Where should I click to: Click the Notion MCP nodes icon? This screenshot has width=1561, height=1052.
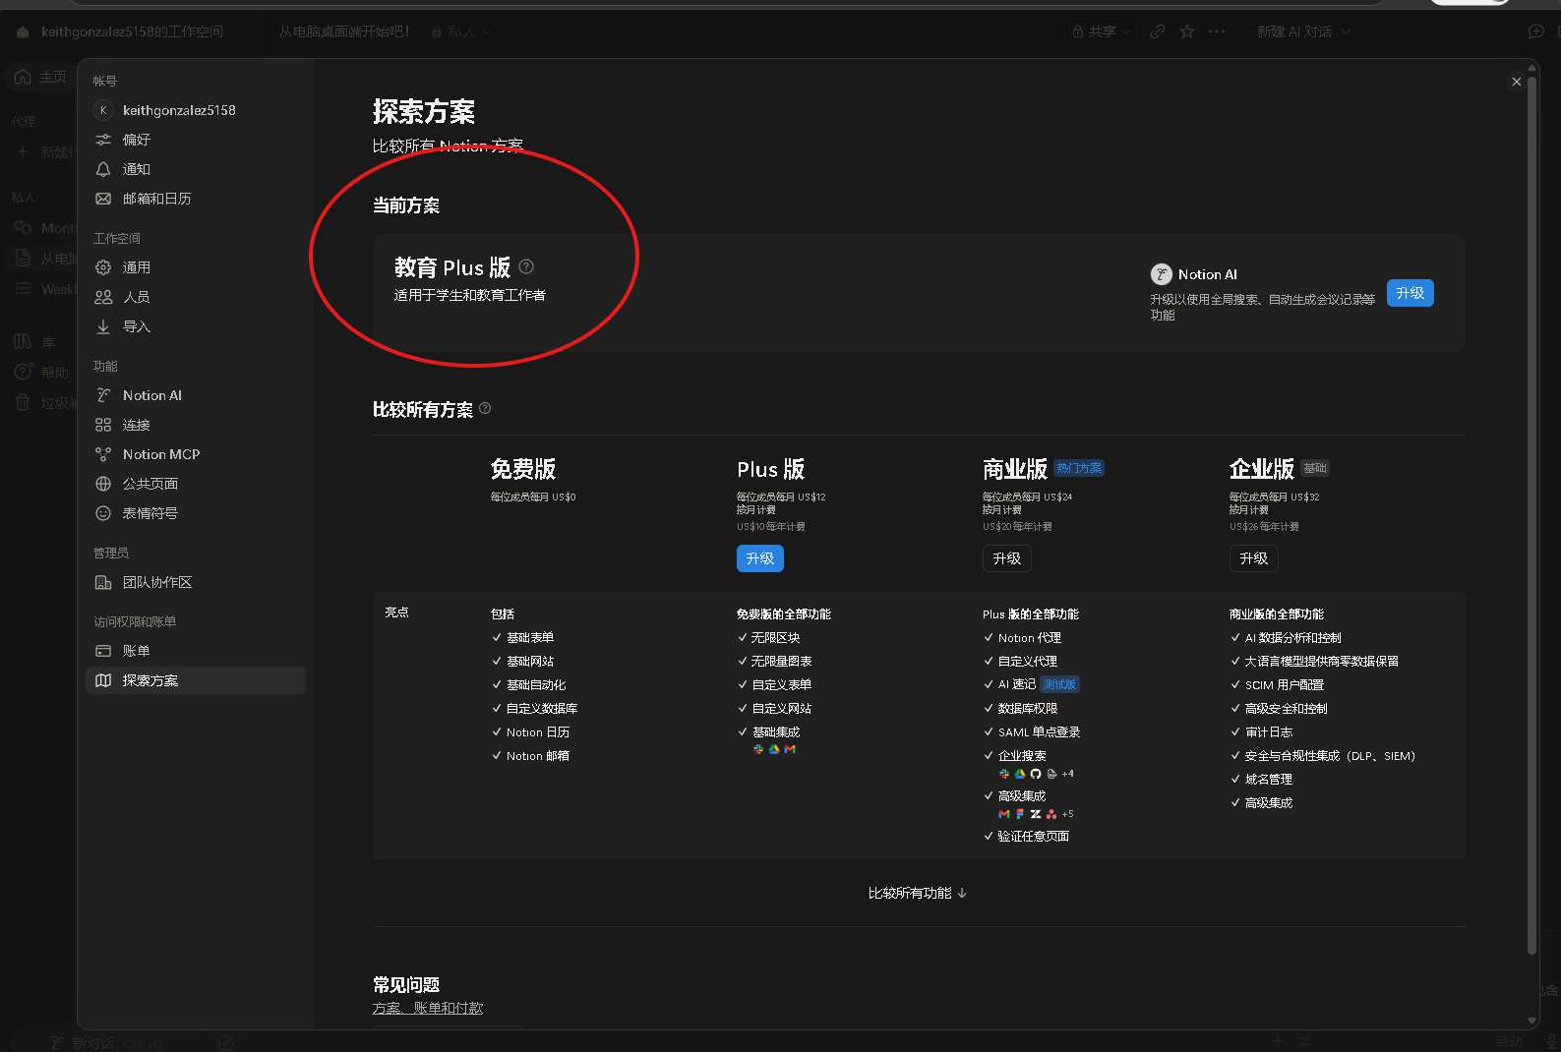pyautogui.click(x=103, y=454)
